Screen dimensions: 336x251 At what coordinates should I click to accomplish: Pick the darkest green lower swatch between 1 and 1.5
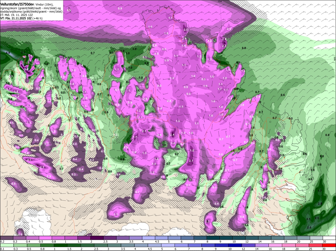[x=60, y=245]
